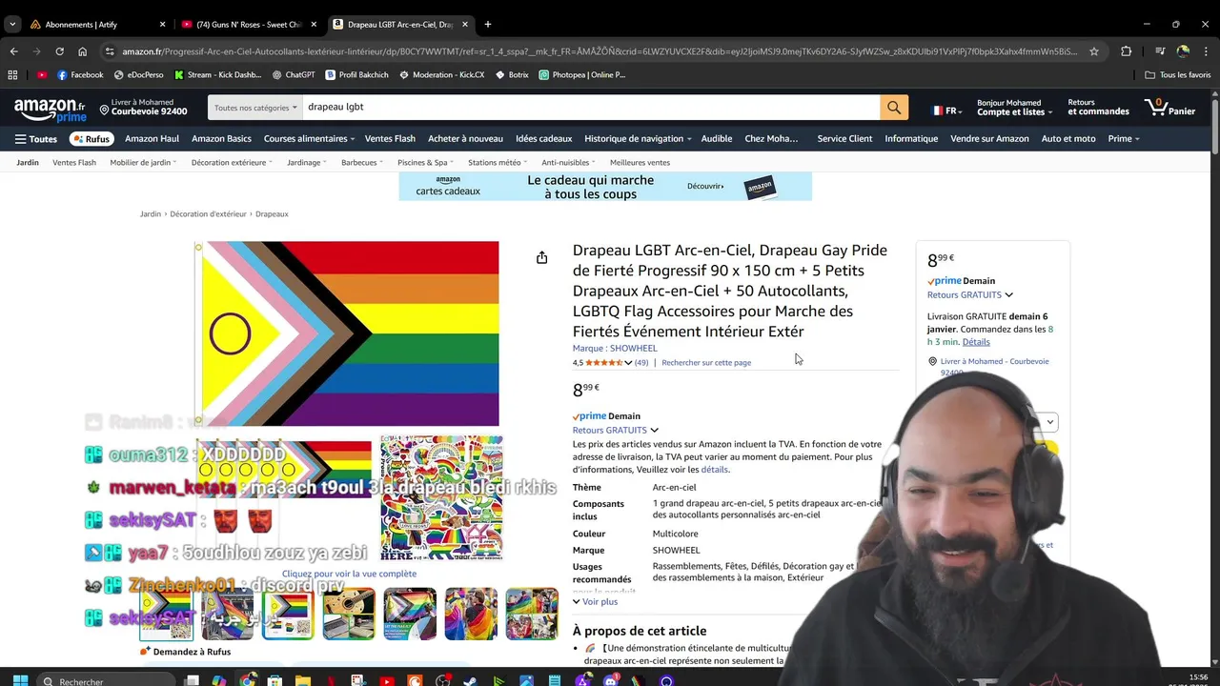Click browser back arrow
Screen dimensions: 1220x686
[13, 51]
